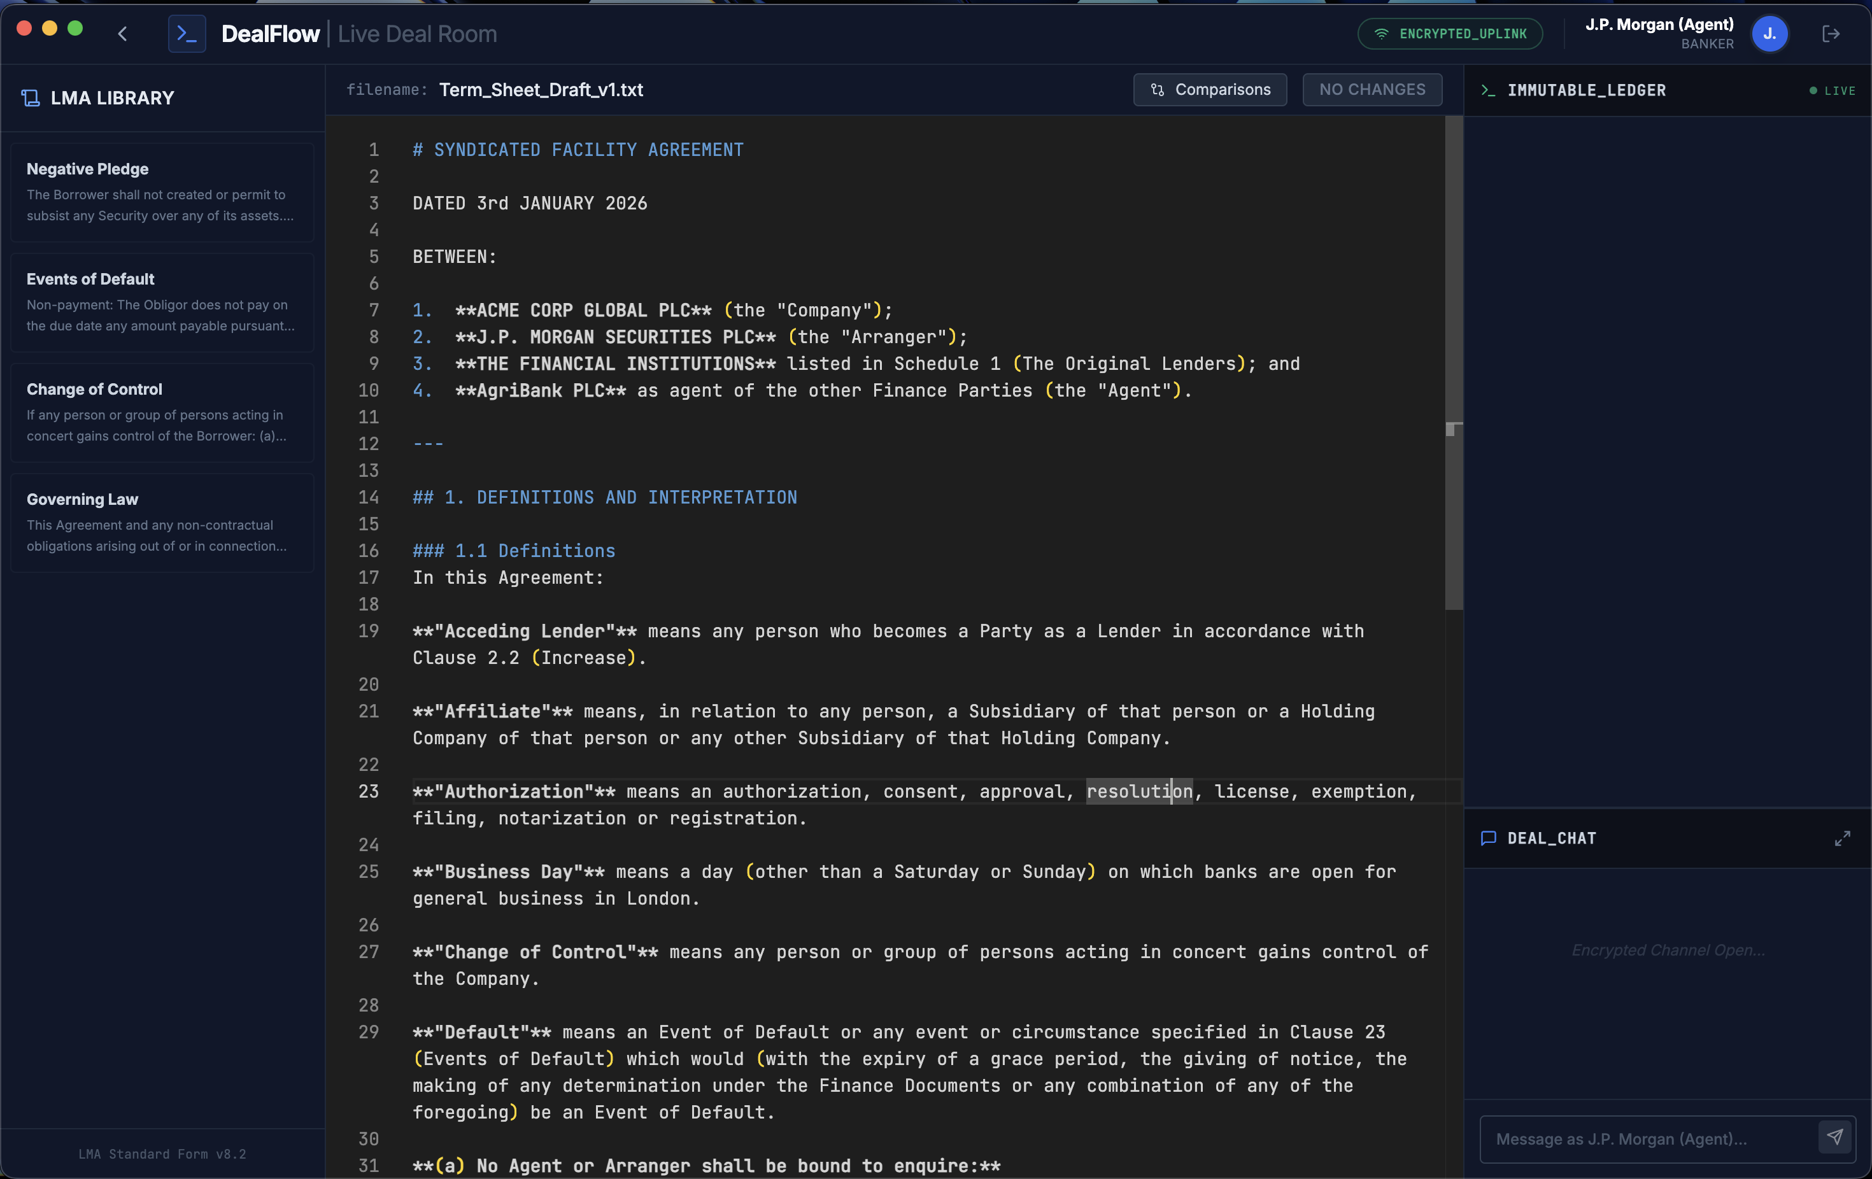Image resolution: width=1872 pixels, height=1179 pixels.
Task: Expand the Deal Chat panel
Action: pyautogui.click(x=1841, y=838)
